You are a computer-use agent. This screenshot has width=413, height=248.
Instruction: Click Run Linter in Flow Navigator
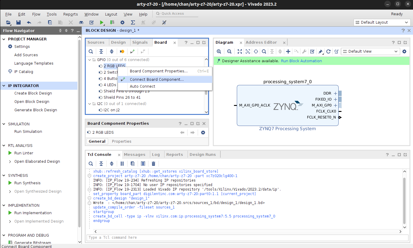pyautogui.click(x=24, y=153)
